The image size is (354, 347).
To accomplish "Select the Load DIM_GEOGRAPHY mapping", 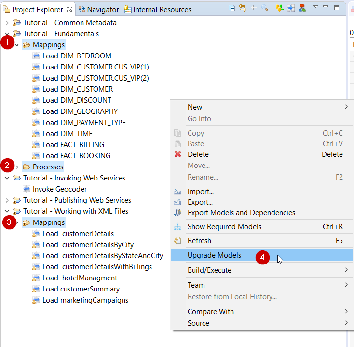I will point(80,111).
